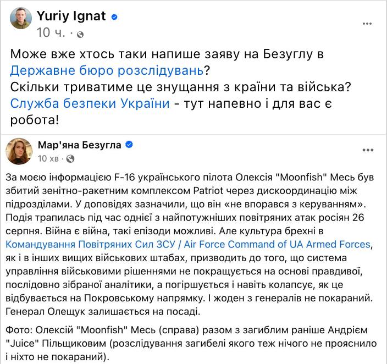Open the "Служба безпеки України" page link
Viewport: 387px width, 364px height.
coord(90,104)
